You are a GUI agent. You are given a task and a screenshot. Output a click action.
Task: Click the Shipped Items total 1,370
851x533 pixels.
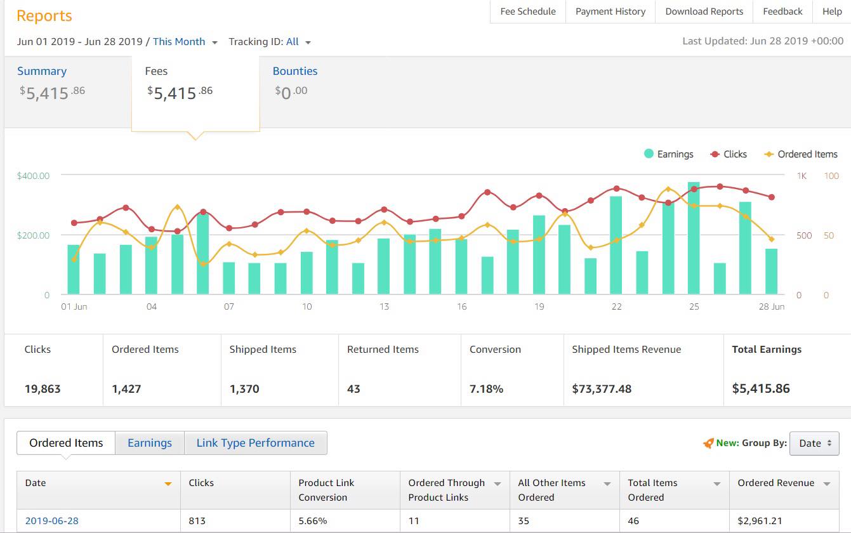tap(244, 389)
